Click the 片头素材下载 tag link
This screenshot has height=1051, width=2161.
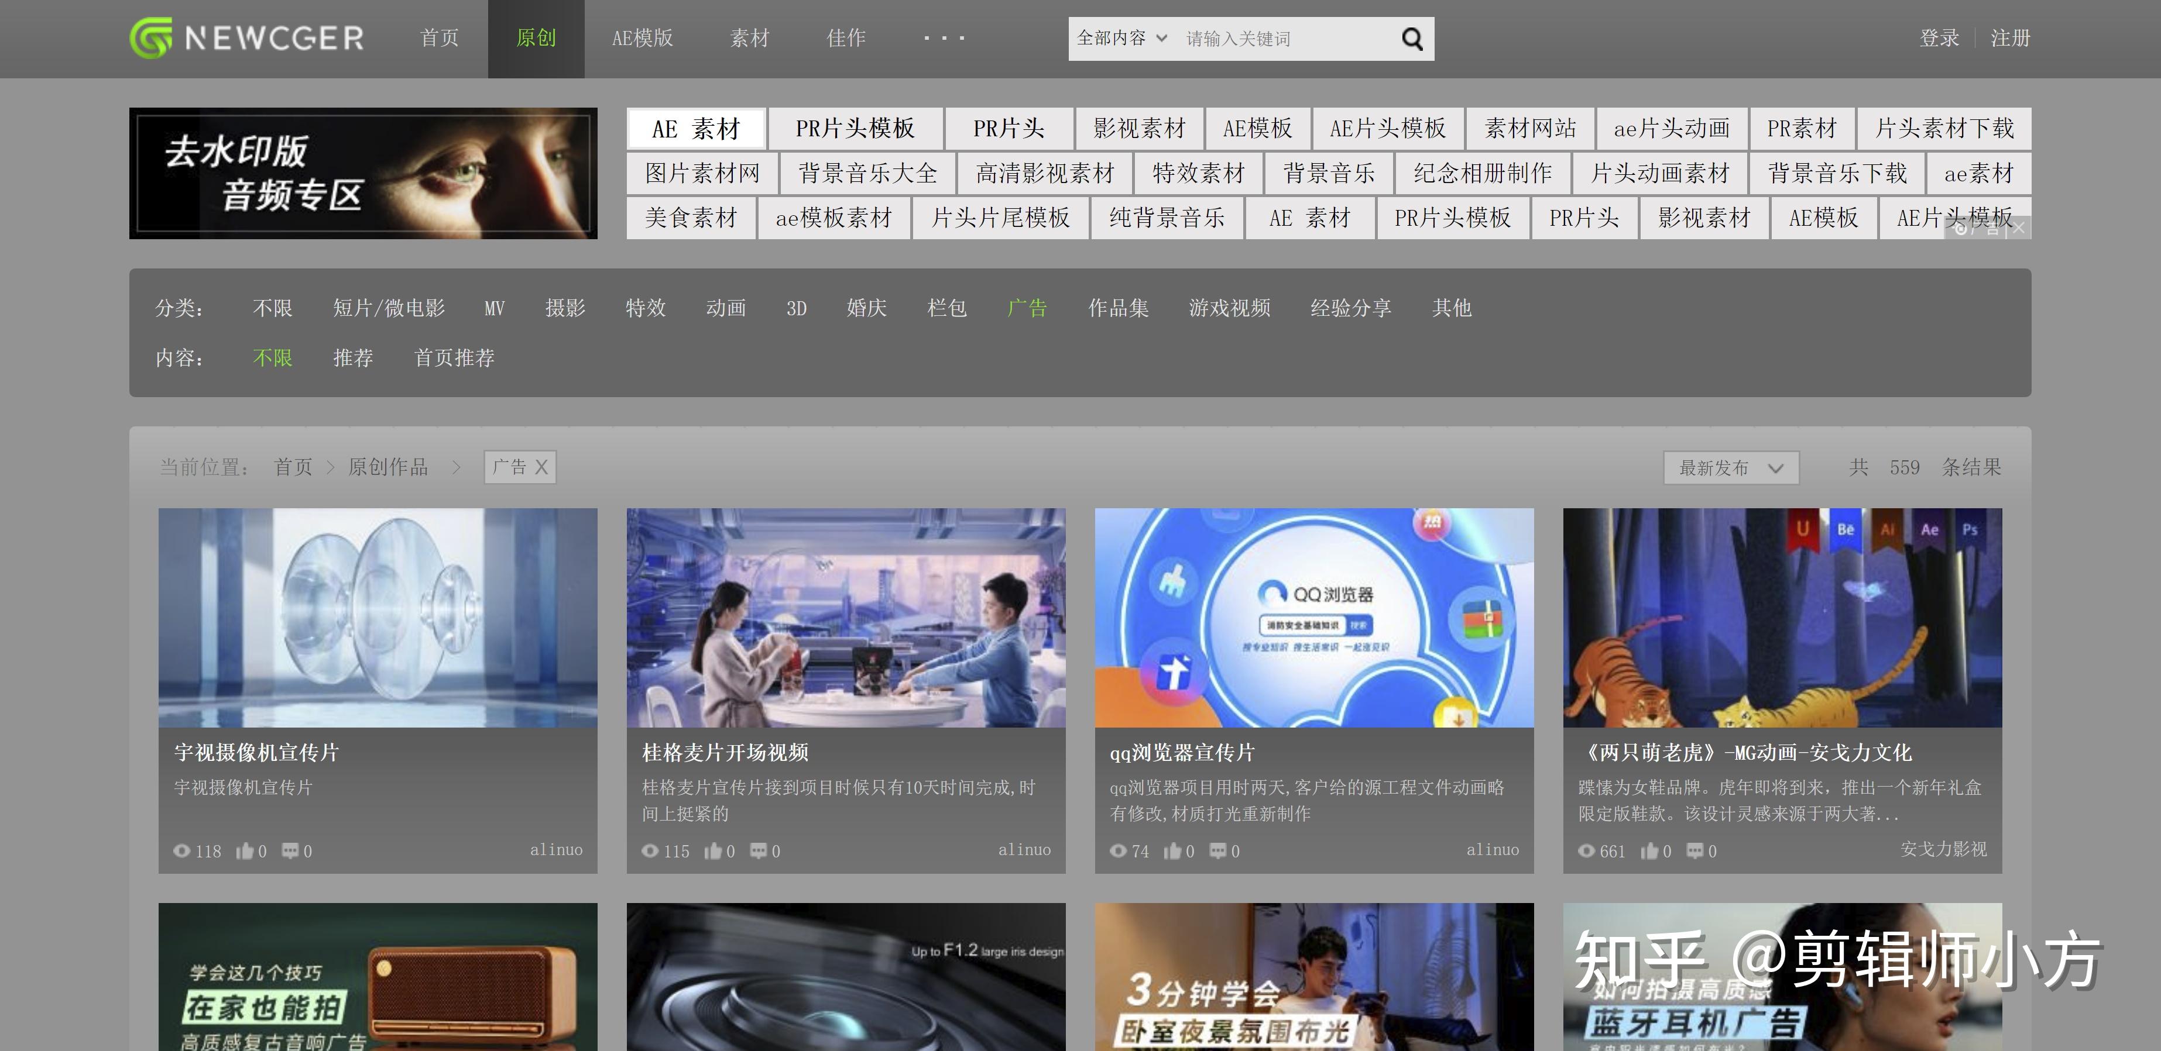point(1944,128)
